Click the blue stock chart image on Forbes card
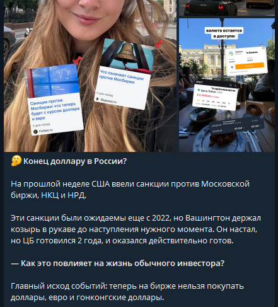278x307 pixels. 52,81
